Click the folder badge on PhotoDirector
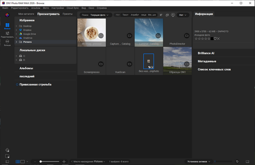The image size is (255, 165). (x=187, y=35)
